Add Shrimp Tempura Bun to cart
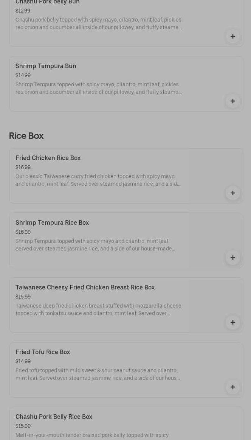The width and height of the screenshot is (251, 440). tap(232, 101)
